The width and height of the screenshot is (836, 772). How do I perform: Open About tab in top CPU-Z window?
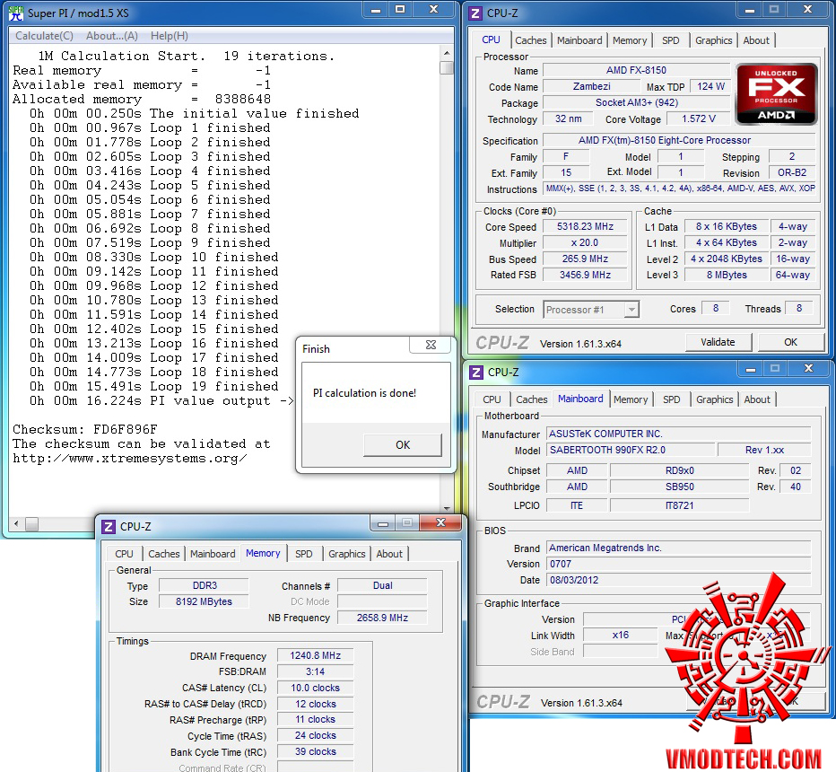[756, 40]
